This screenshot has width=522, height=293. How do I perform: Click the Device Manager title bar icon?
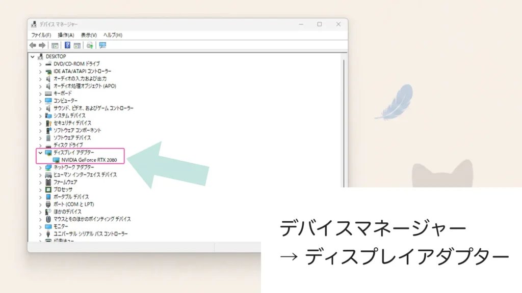click(x=34, y=24)
